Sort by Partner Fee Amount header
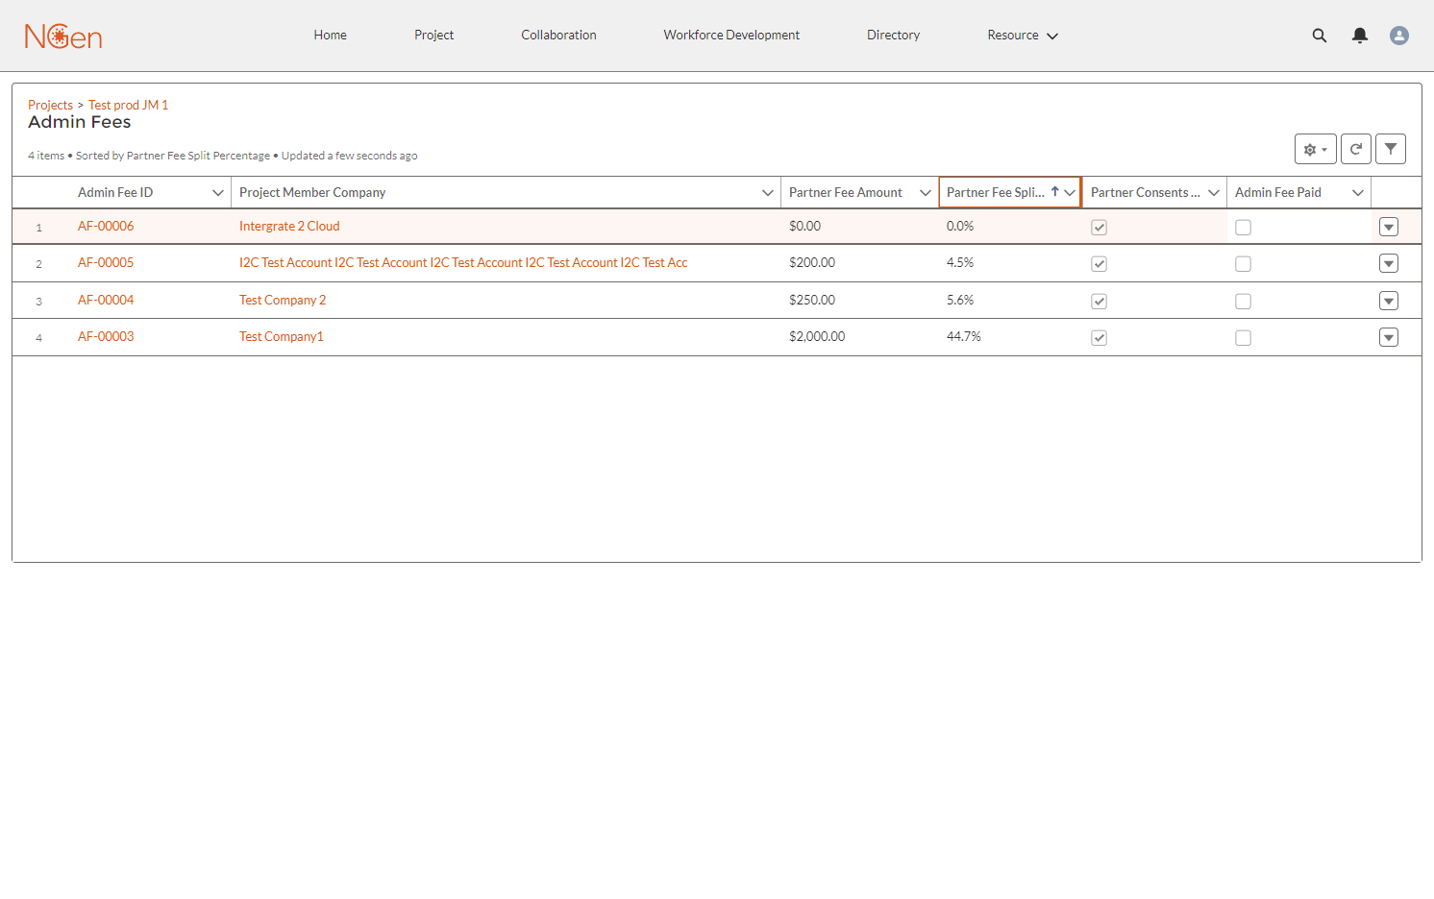1434x899 pixels. [846, 193]
